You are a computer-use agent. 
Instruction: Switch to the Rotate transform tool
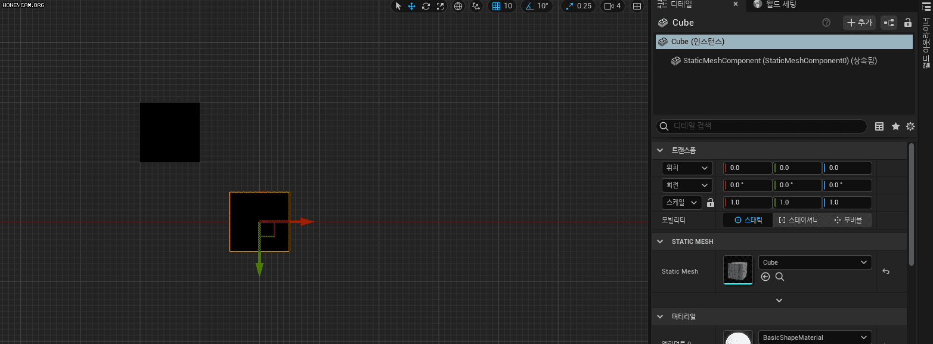(426, 6)
